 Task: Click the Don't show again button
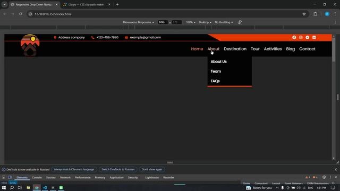[x=152, y=169]
